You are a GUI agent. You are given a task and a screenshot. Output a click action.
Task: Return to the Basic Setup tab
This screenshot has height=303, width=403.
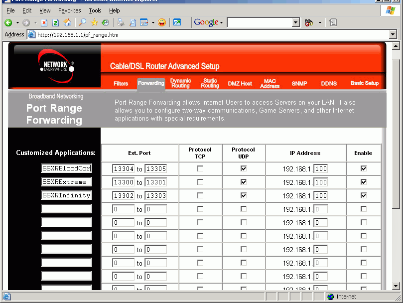pyautogui.click(x=365, y=83)
